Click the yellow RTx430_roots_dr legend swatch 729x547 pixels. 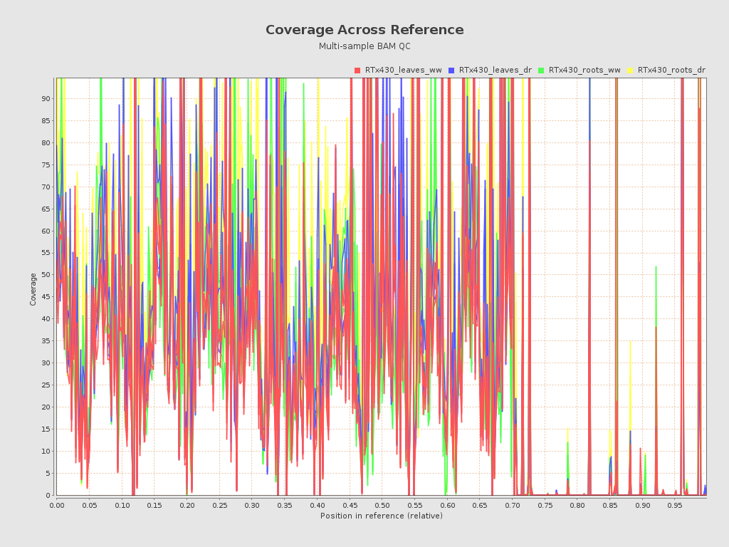(x=631, y=71)
